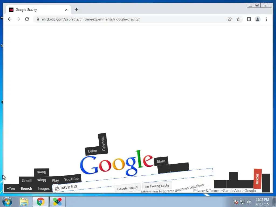Click the address bar URL
This screenshot has width=276, height=207.
point(91,19)
